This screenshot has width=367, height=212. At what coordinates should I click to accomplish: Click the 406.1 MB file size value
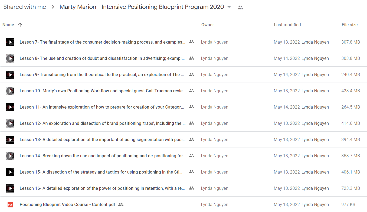350,172
